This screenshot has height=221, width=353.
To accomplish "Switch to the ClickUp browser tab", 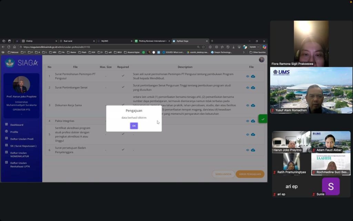I will (x=37, y=41).
